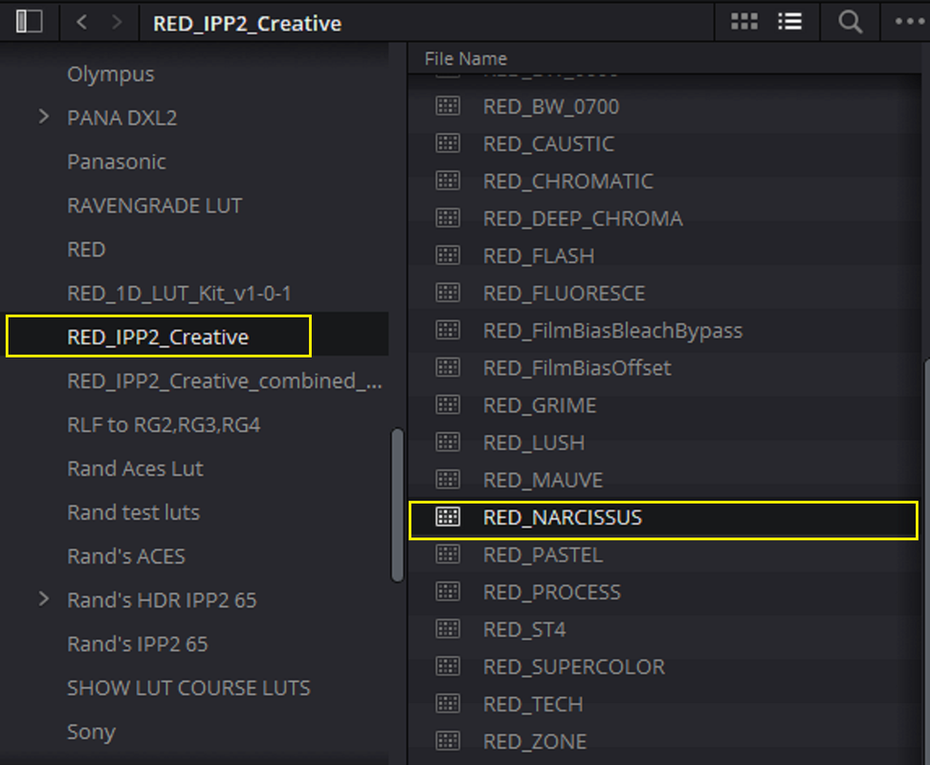Click the RED_LUSH LUT icon

point(448,442)
